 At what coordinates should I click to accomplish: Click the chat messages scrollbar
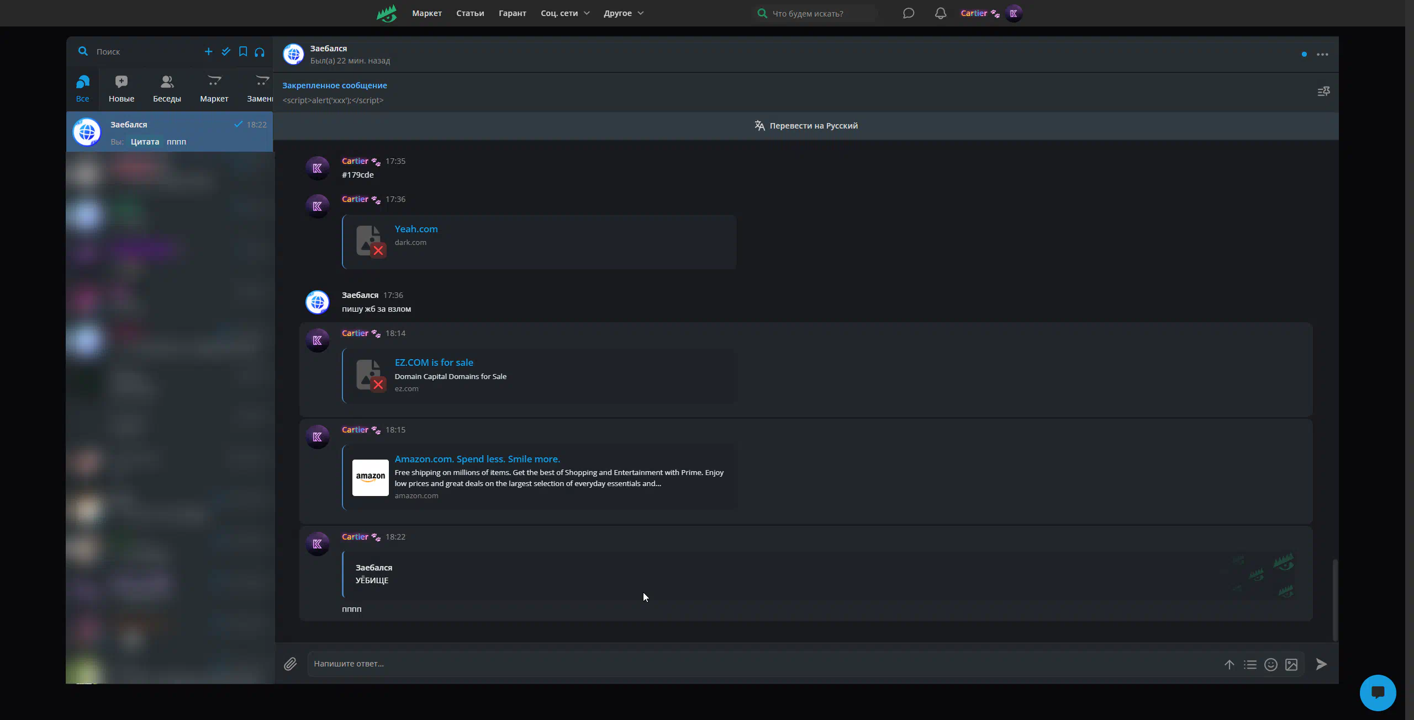[1335, 600]
